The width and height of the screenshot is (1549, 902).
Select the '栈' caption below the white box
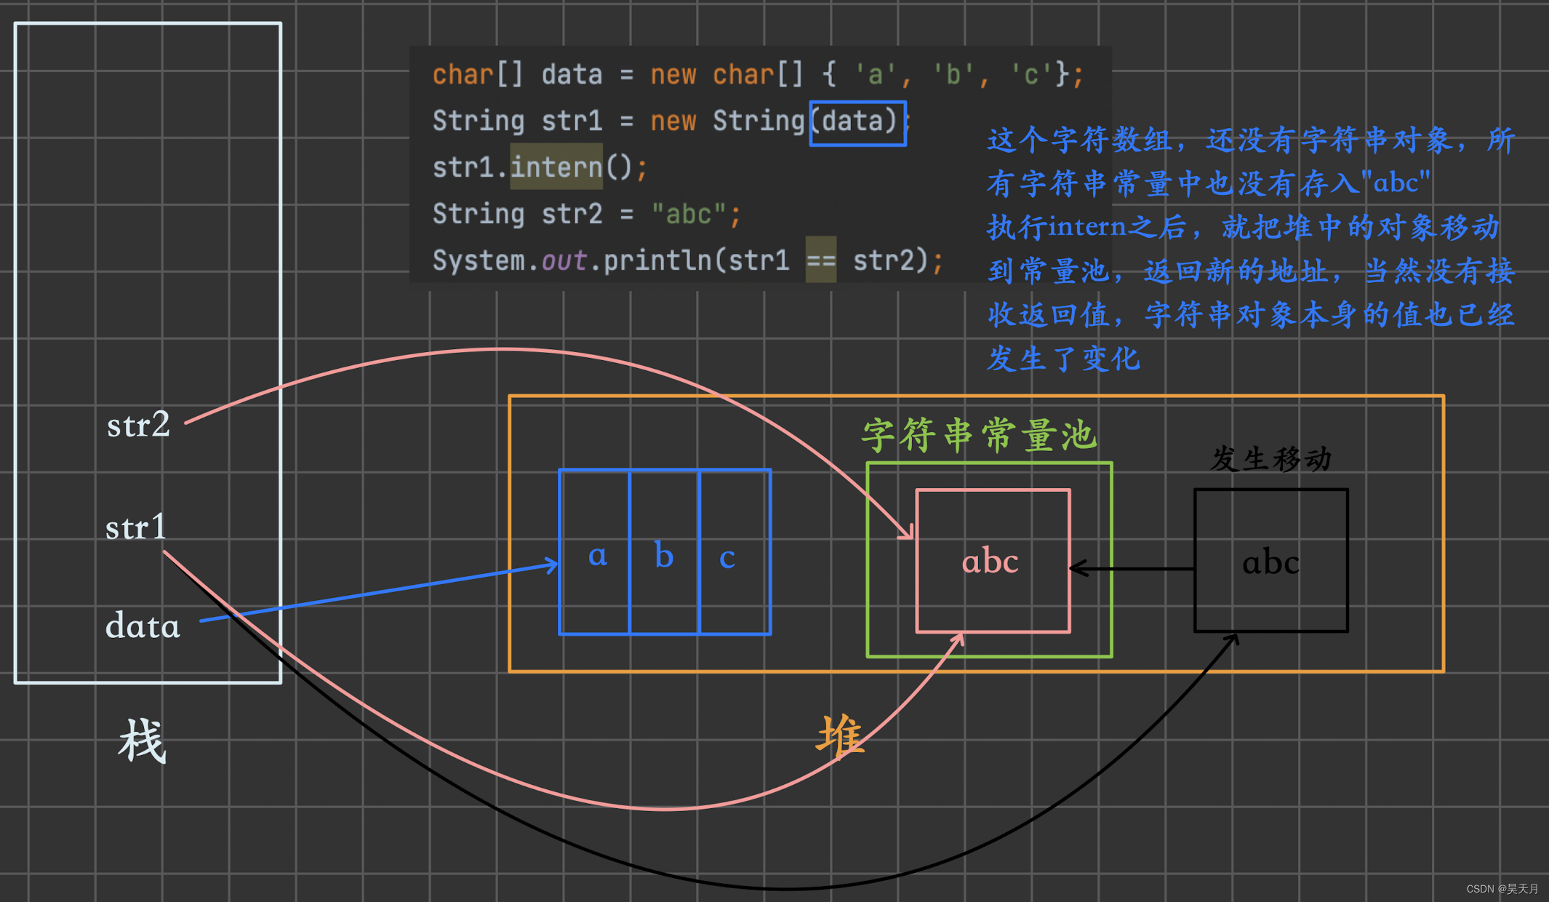point(143,741)
